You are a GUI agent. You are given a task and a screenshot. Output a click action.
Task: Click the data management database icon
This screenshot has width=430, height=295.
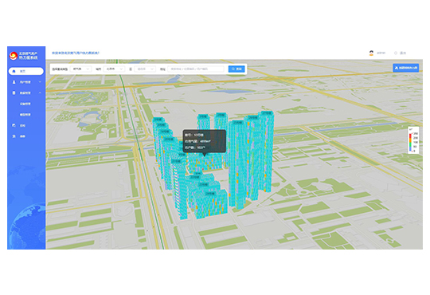tap(14, 93)
